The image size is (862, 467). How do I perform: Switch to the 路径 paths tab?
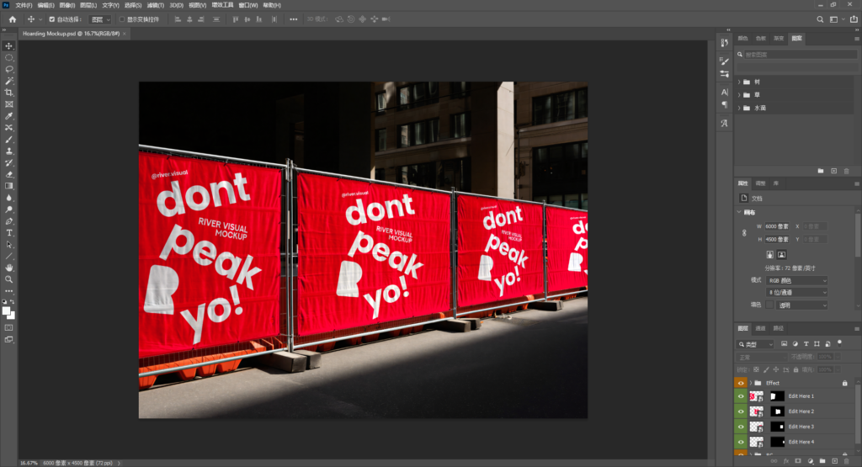tap(779, 328)
